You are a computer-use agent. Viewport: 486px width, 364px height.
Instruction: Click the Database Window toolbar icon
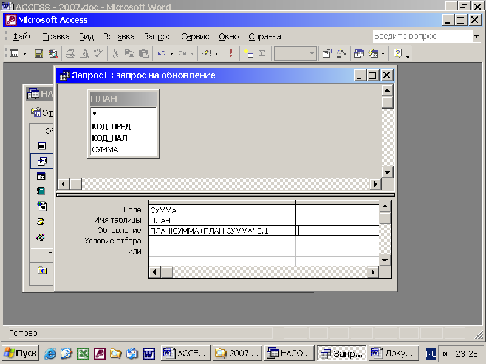[x=359, y=53]
